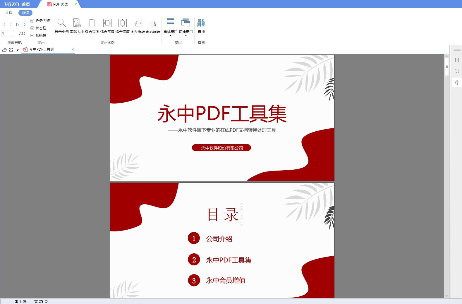This screenshot has height=304, width=462.
Task: Open the find (查找) binoculars tool
Action: pos(201,23)
